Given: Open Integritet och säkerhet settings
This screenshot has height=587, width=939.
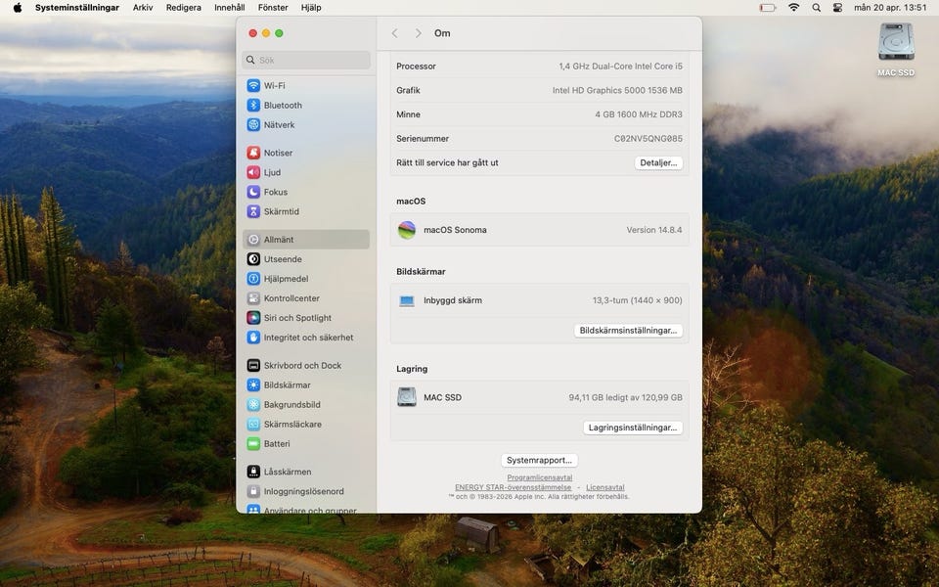Looking at the screenshot, I should [307, 338].
